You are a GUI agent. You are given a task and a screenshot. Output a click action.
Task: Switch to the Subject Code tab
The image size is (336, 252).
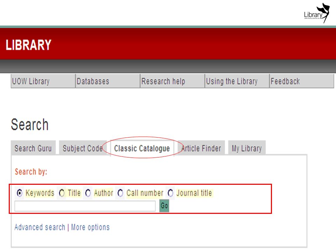pyautogui.click(x=83, y=148)
